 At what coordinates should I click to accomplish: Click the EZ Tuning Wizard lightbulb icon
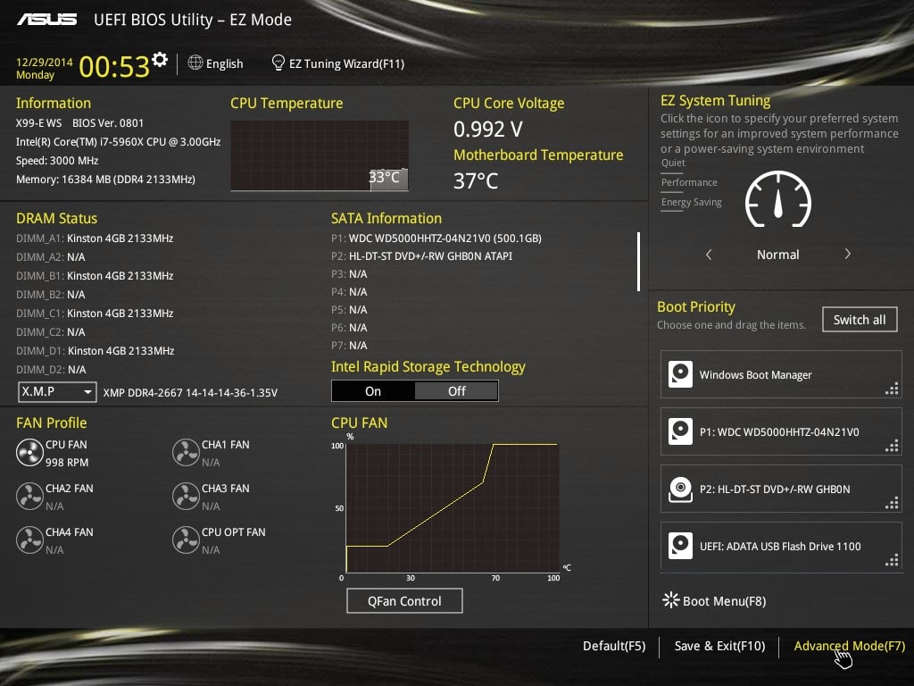point(278,63)
